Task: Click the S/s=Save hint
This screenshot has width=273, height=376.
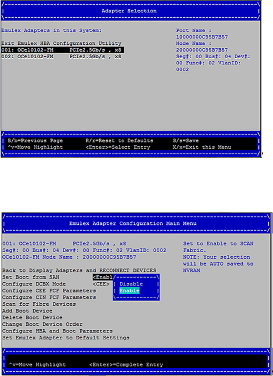Action: [x=185, y=140]
